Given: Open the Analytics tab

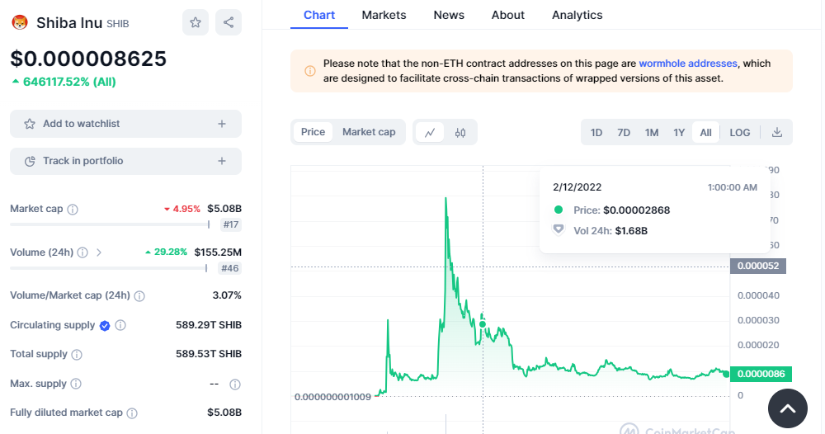Looking at the screenshot, I should [577, 15].
